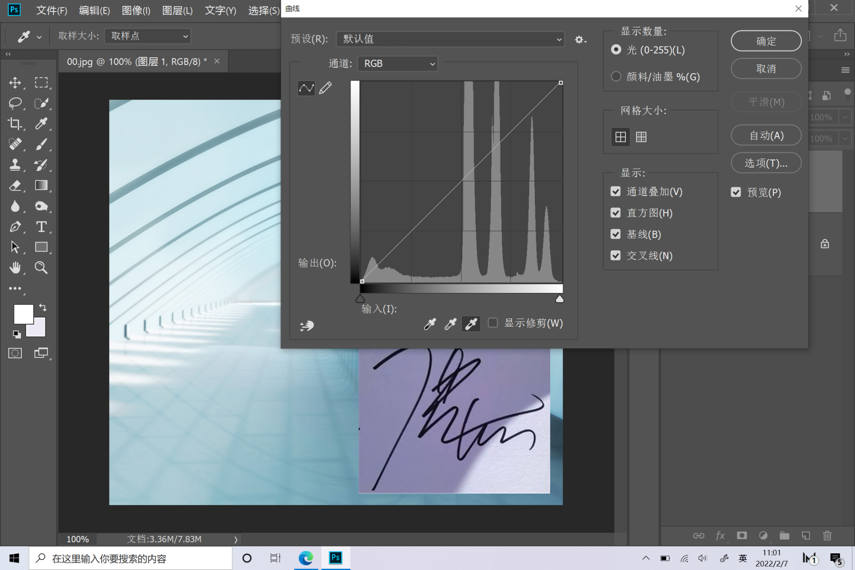Select the Hand tool
This screenshot has width=855, height=570.
pyautogui.click(x=15, y=268)
